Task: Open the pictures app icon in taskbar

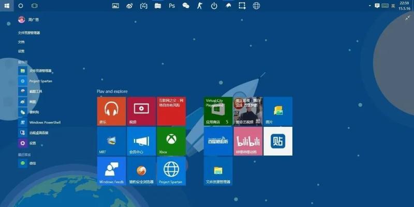Action: click(115, 6)
